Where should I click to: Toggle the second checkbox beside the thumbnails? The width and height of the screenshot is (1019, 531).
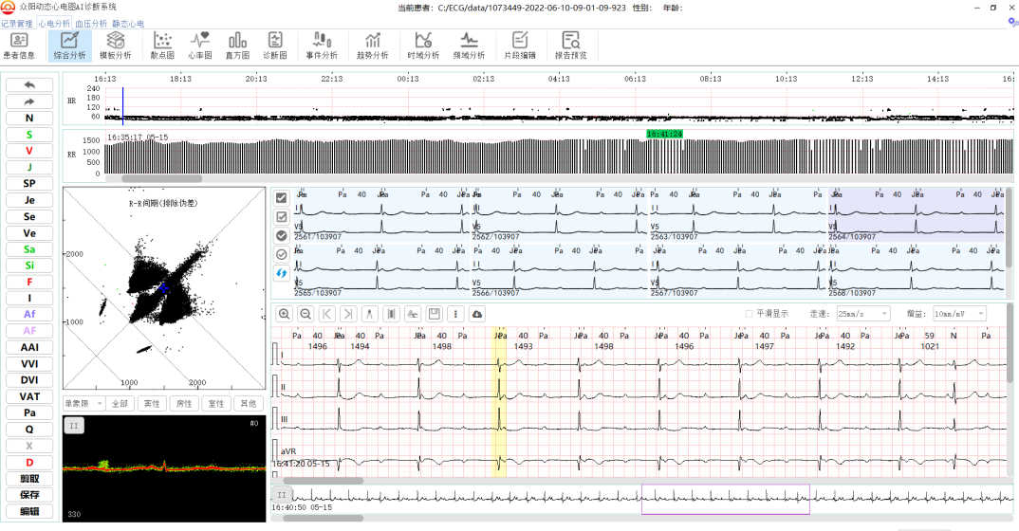click(282, 217)
